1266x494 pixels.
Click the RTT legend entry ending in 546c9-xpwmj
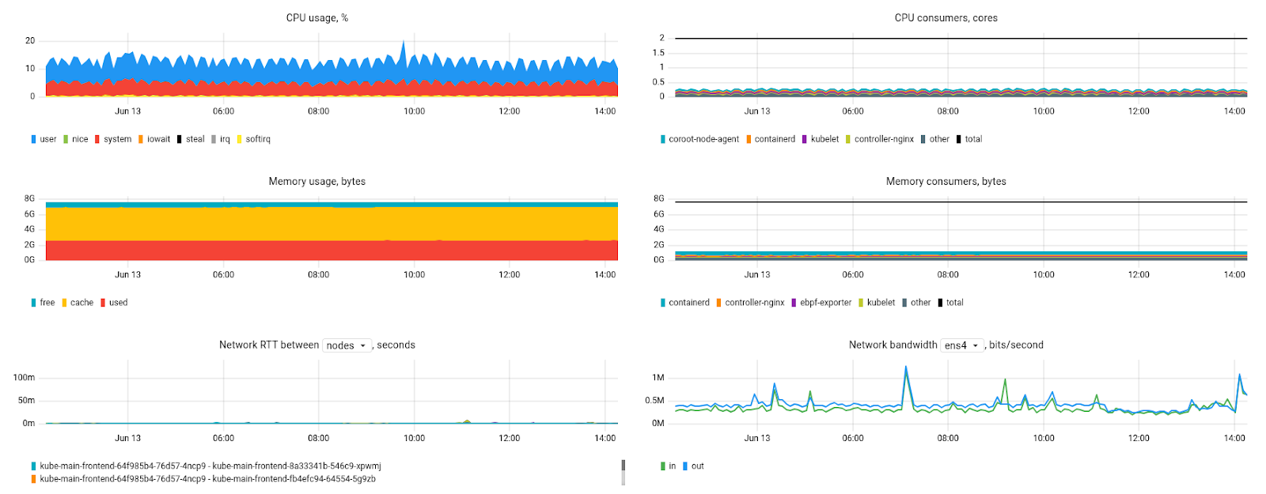(210, 466)
